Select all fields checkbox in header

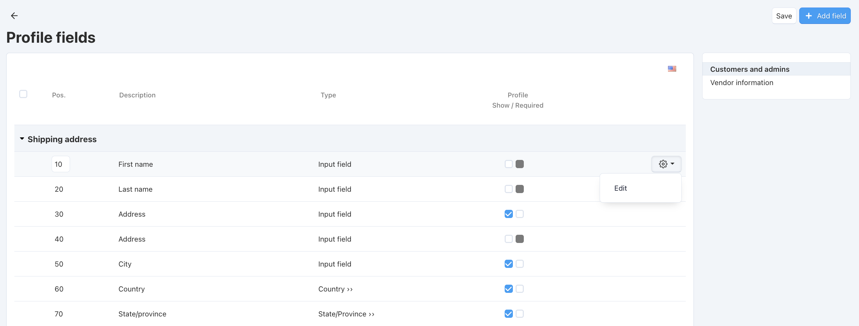pyautogui.click(x=23, y=94)
